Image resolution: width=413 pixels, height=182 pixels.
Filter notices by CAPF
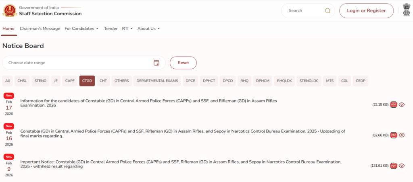click(70, 81)
